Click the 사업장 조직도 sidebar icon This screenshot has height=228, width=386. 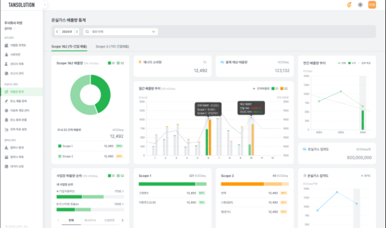(x=6, y=45)
